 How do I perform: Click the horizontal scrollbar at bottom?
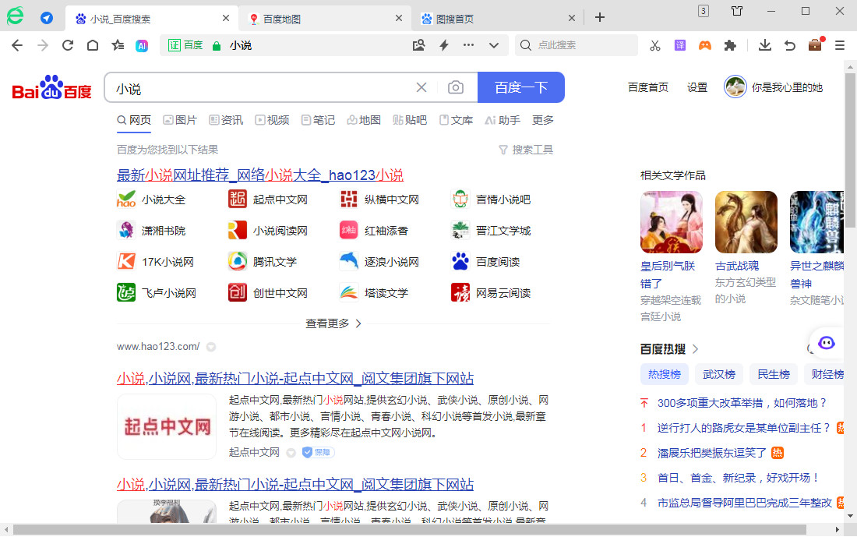coord(410,530)
